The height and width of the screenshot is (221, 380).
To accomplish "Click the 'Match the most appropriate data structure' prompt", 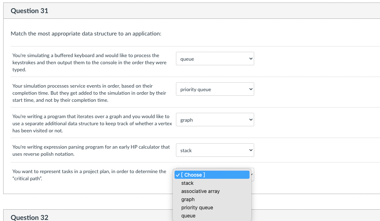I will tap(86, 34).
